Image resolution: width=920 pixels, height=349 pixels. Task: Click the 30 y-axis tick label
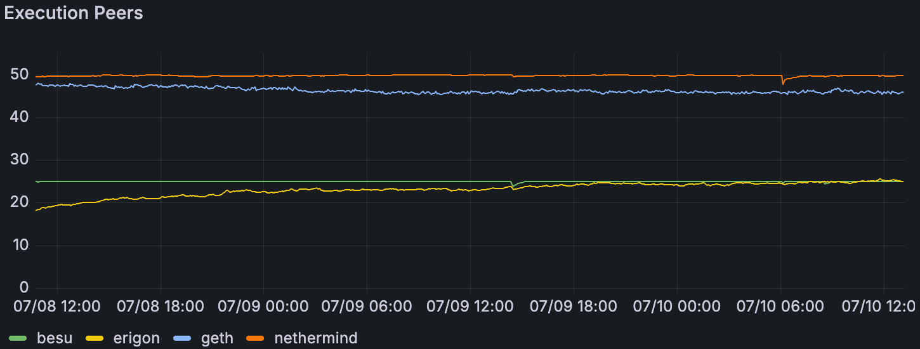pyautogui.click(x=19, y=160)
